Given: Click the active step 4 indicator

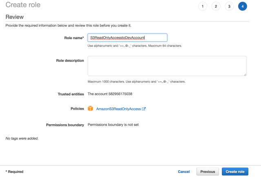Looking at the screenshot, I should point(243,6).
